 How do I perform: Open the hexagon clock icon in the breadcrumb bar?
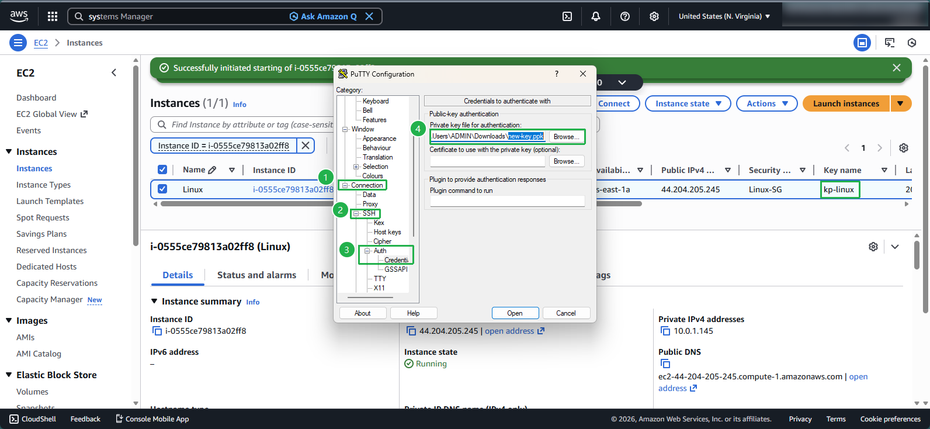point(912,43)
